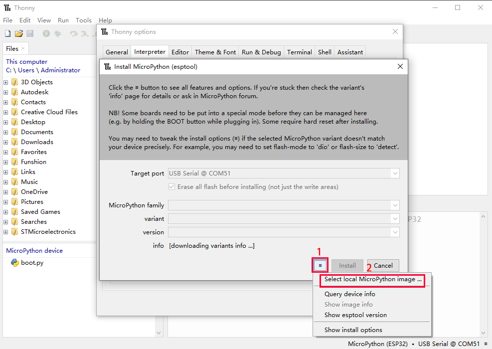The height and width of the screenshot is (349, 492).
Task: Open the Help menu
Action: pos(105,20)
